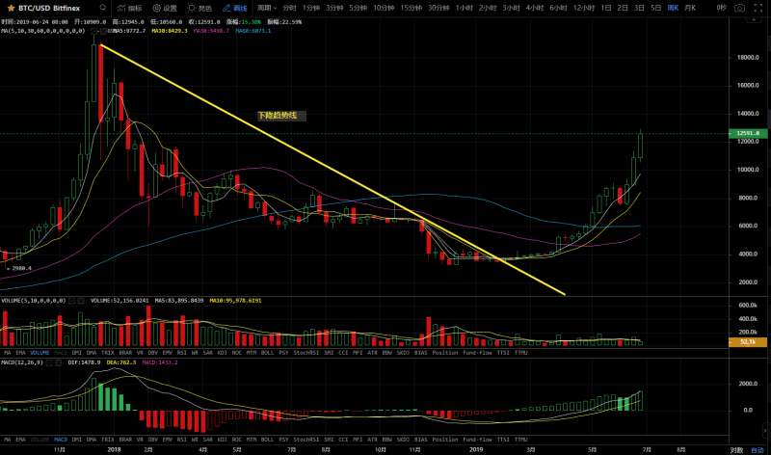Click the favorite star beside BTC/USD

tap(12, 8)
